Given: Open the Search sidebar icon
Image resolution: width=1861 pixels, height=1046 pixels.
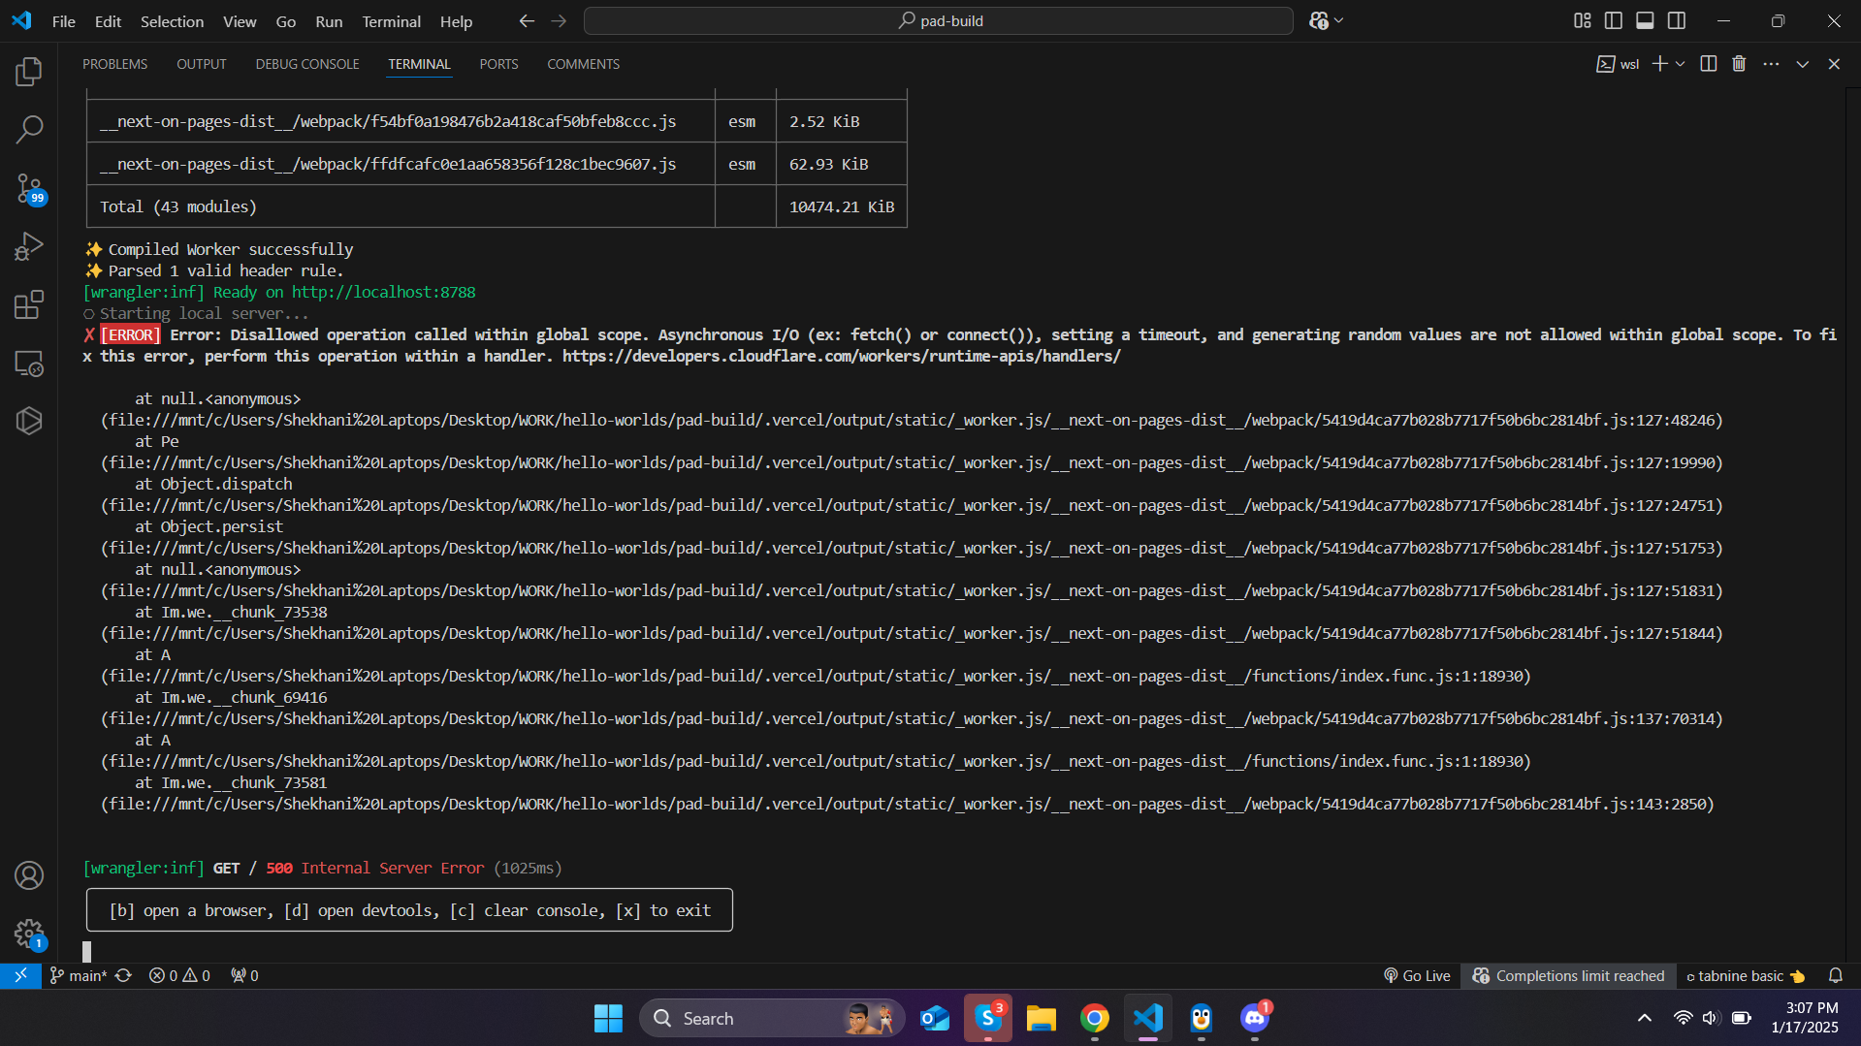Looking at the screenshot, I should [29, 128].
